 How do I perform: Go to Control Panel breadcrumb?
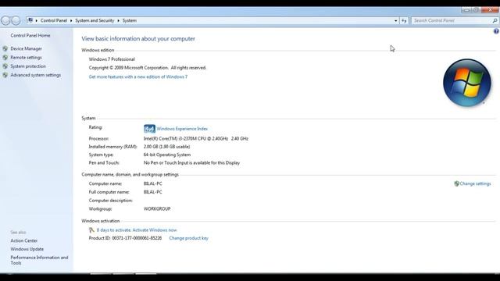54,20
